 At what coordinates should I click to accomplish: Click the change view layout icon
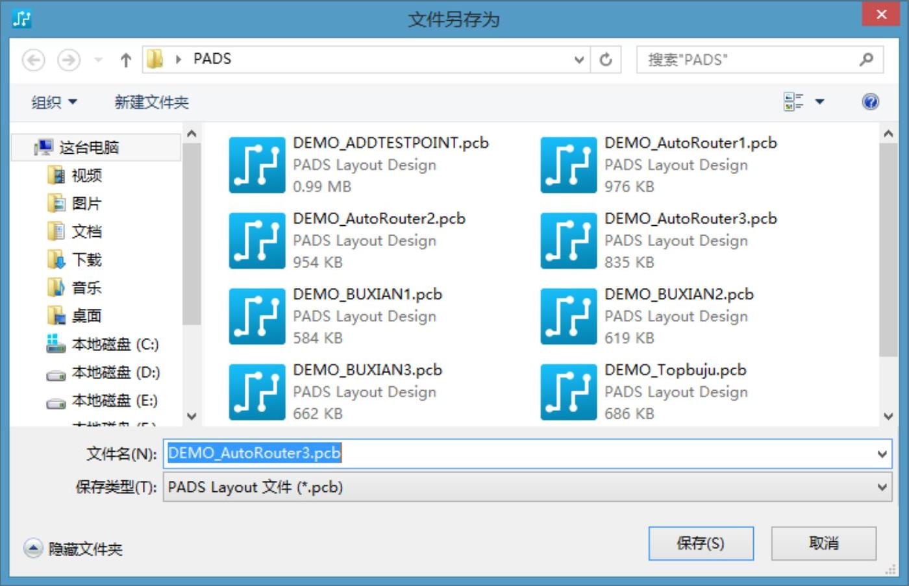coord(793,102)
